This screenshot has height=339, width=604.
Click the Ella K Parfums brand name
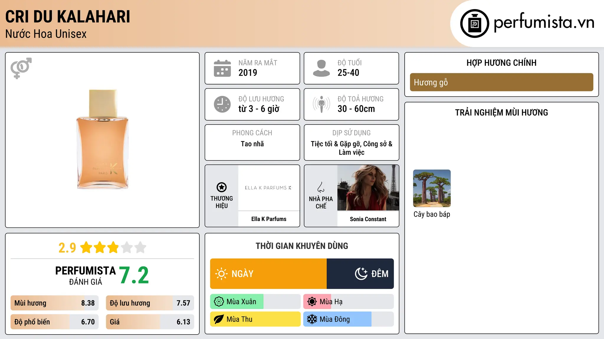click(269, 219)
